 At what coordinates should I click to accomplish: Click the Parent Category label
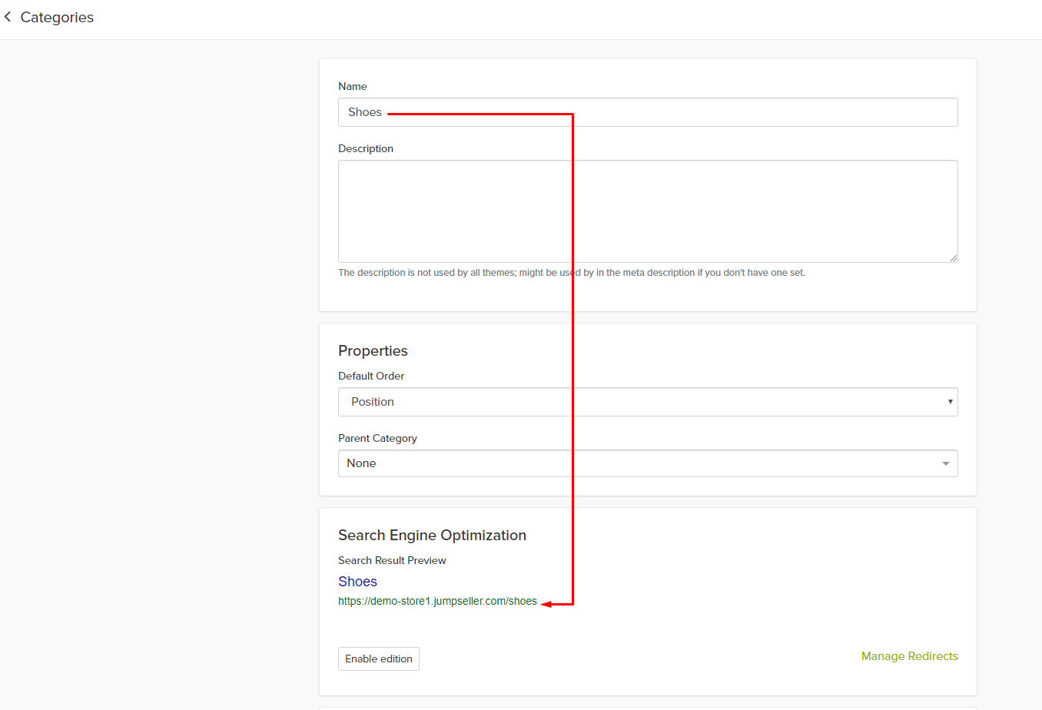(377, 438)
